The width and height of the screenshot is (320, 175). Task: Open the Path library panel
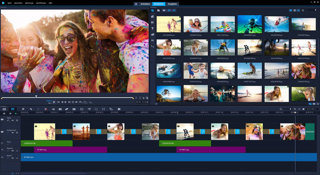[152, 46]
